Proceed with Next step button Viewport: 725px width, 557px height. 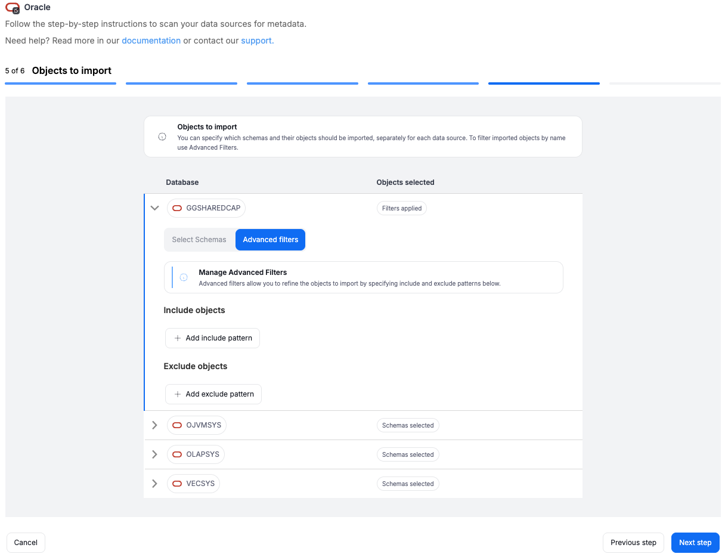pos(695,543)
